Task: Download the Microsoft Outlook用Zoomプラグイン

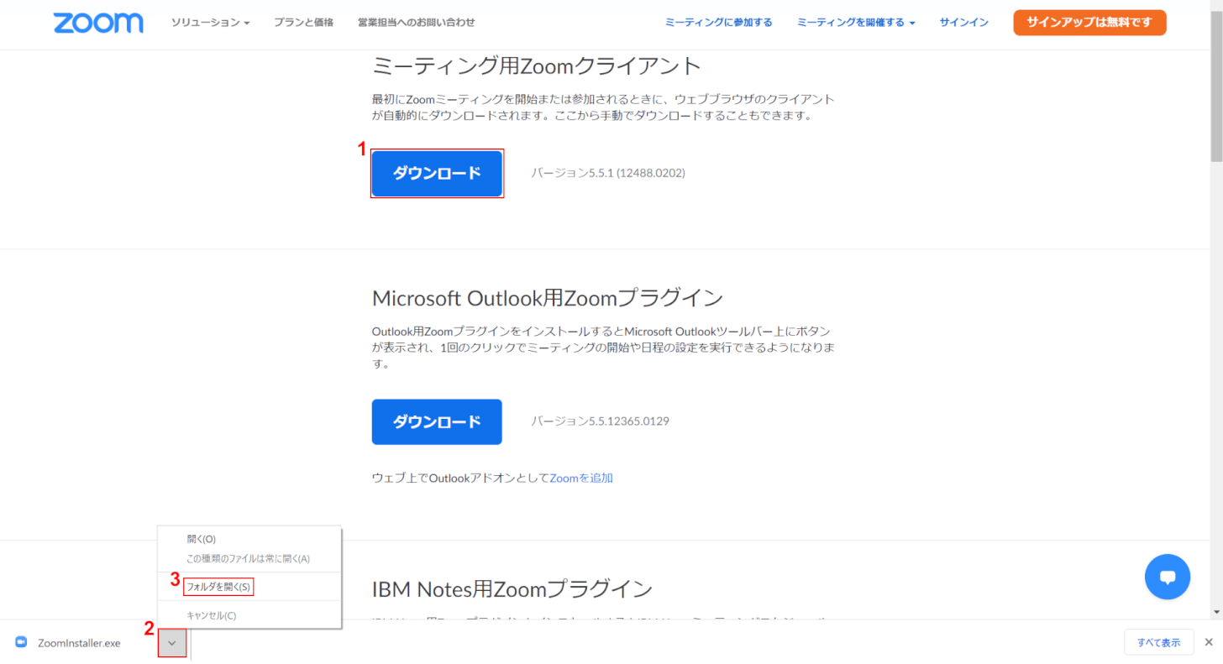Action: tap(437, 421)
